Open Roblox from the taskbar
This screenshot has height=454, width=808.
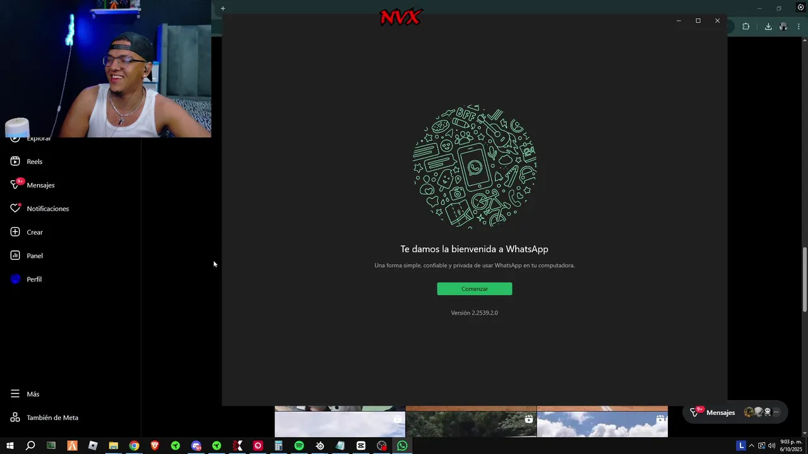tap(93, 446)
